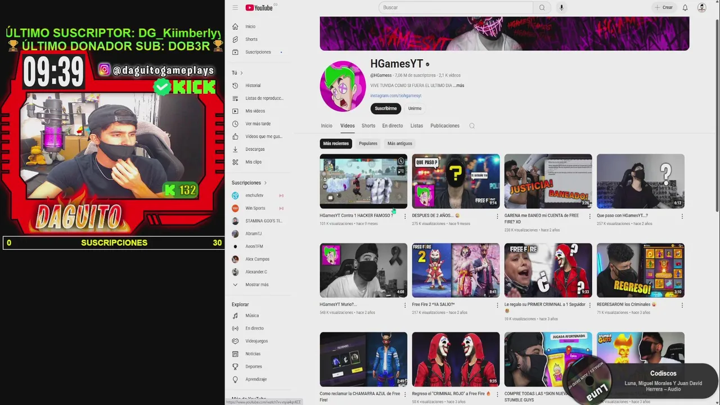Image resolution: width=720 pixels, height=405 pixels.
Task: Switch to the Shorts channel tab
Action: tap(368, 126)
